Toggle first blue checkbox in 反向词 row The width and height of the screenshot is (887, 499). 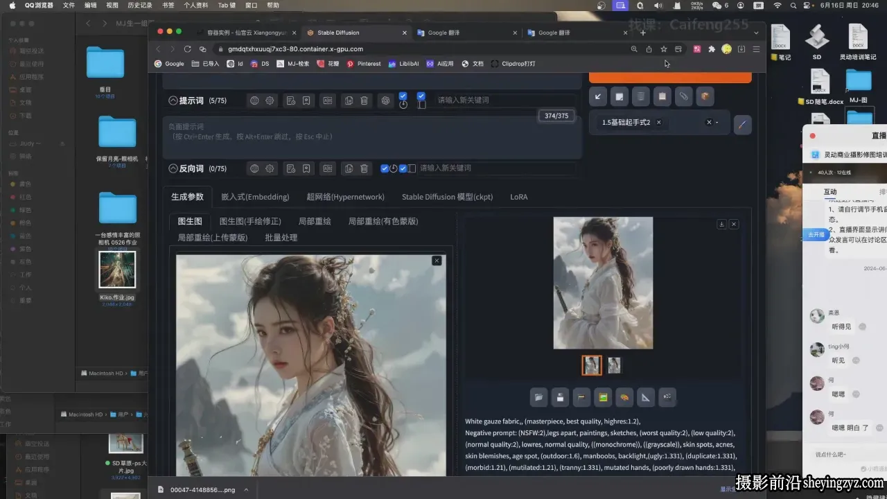tap(385, 168)
